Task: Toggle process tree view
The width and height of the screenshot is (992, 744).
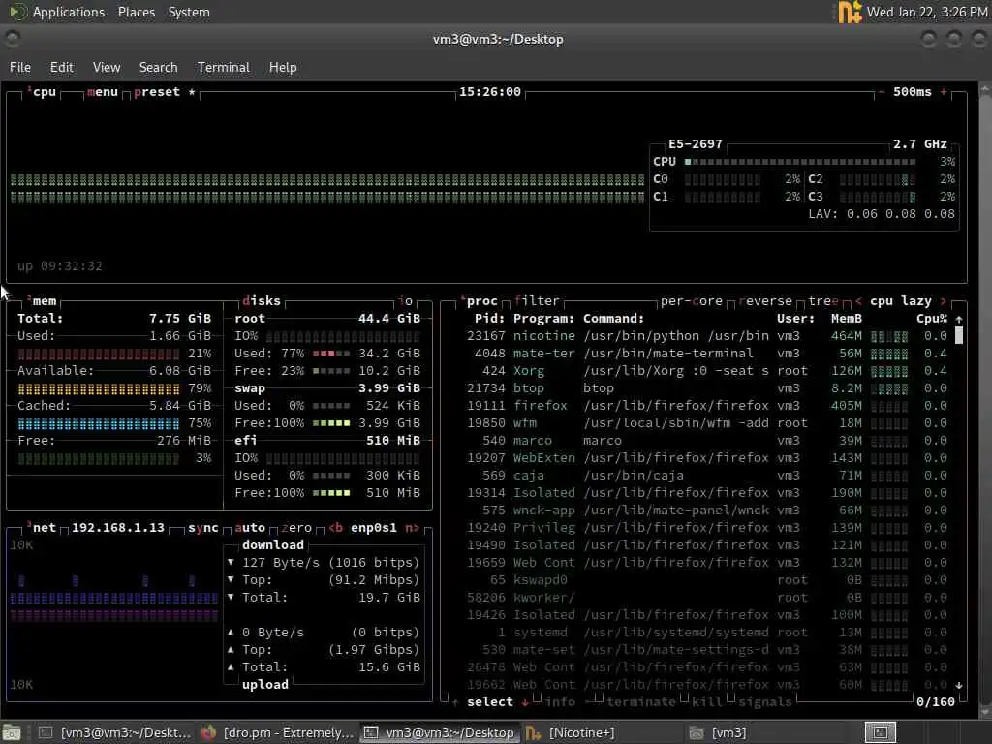Action: point(823,301)
